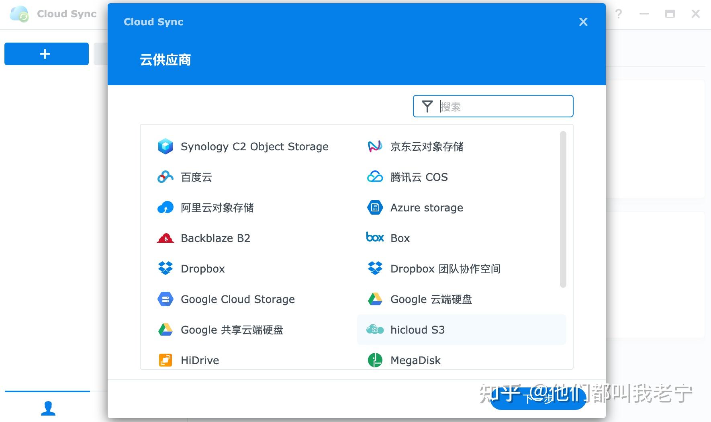The image size is (711, 422).
Task: Select the highlighted hicloud S3 provider
Action: coord(418,330)
